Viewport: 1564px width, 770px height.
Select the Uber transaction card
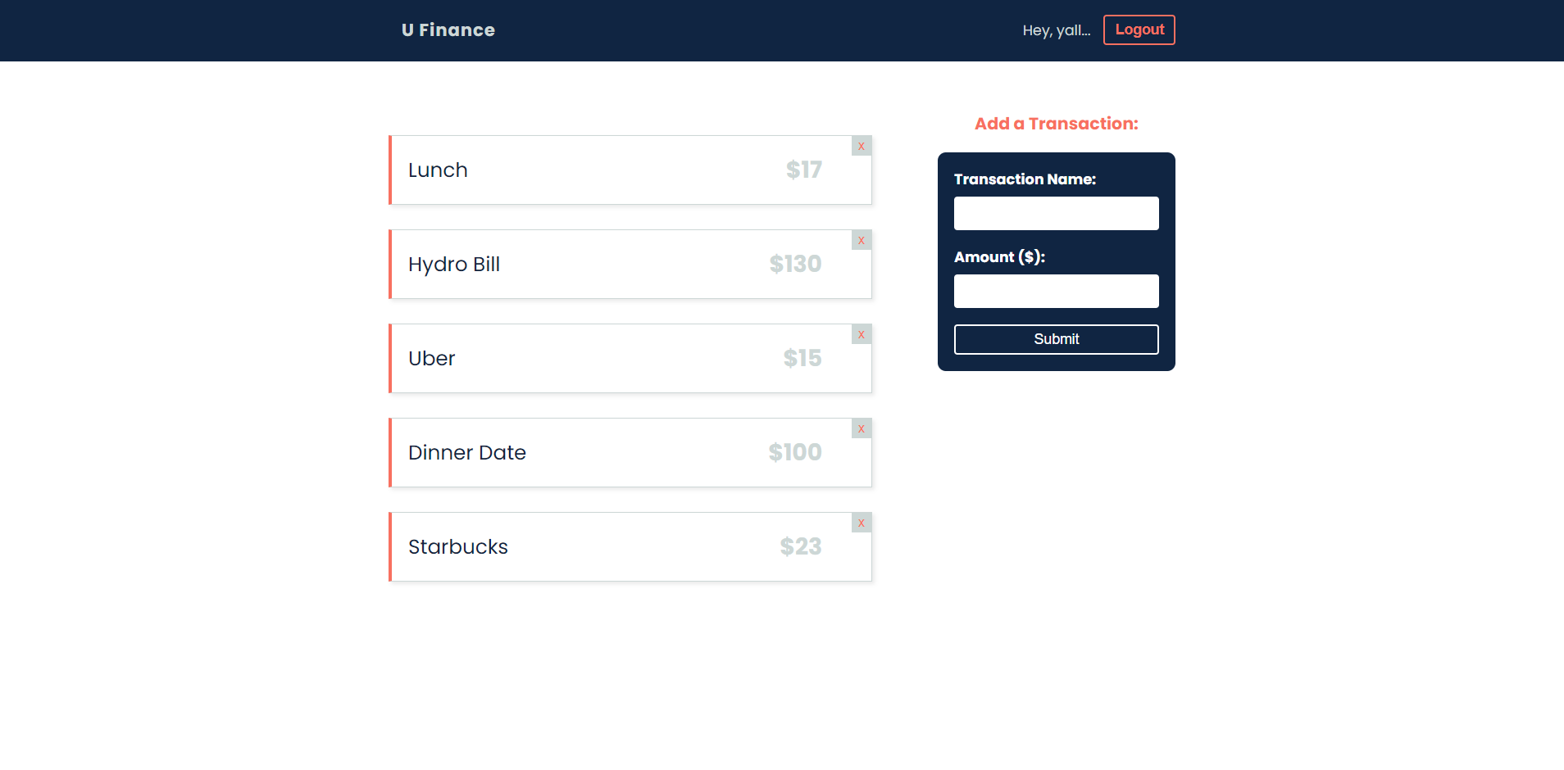(630, 358)
